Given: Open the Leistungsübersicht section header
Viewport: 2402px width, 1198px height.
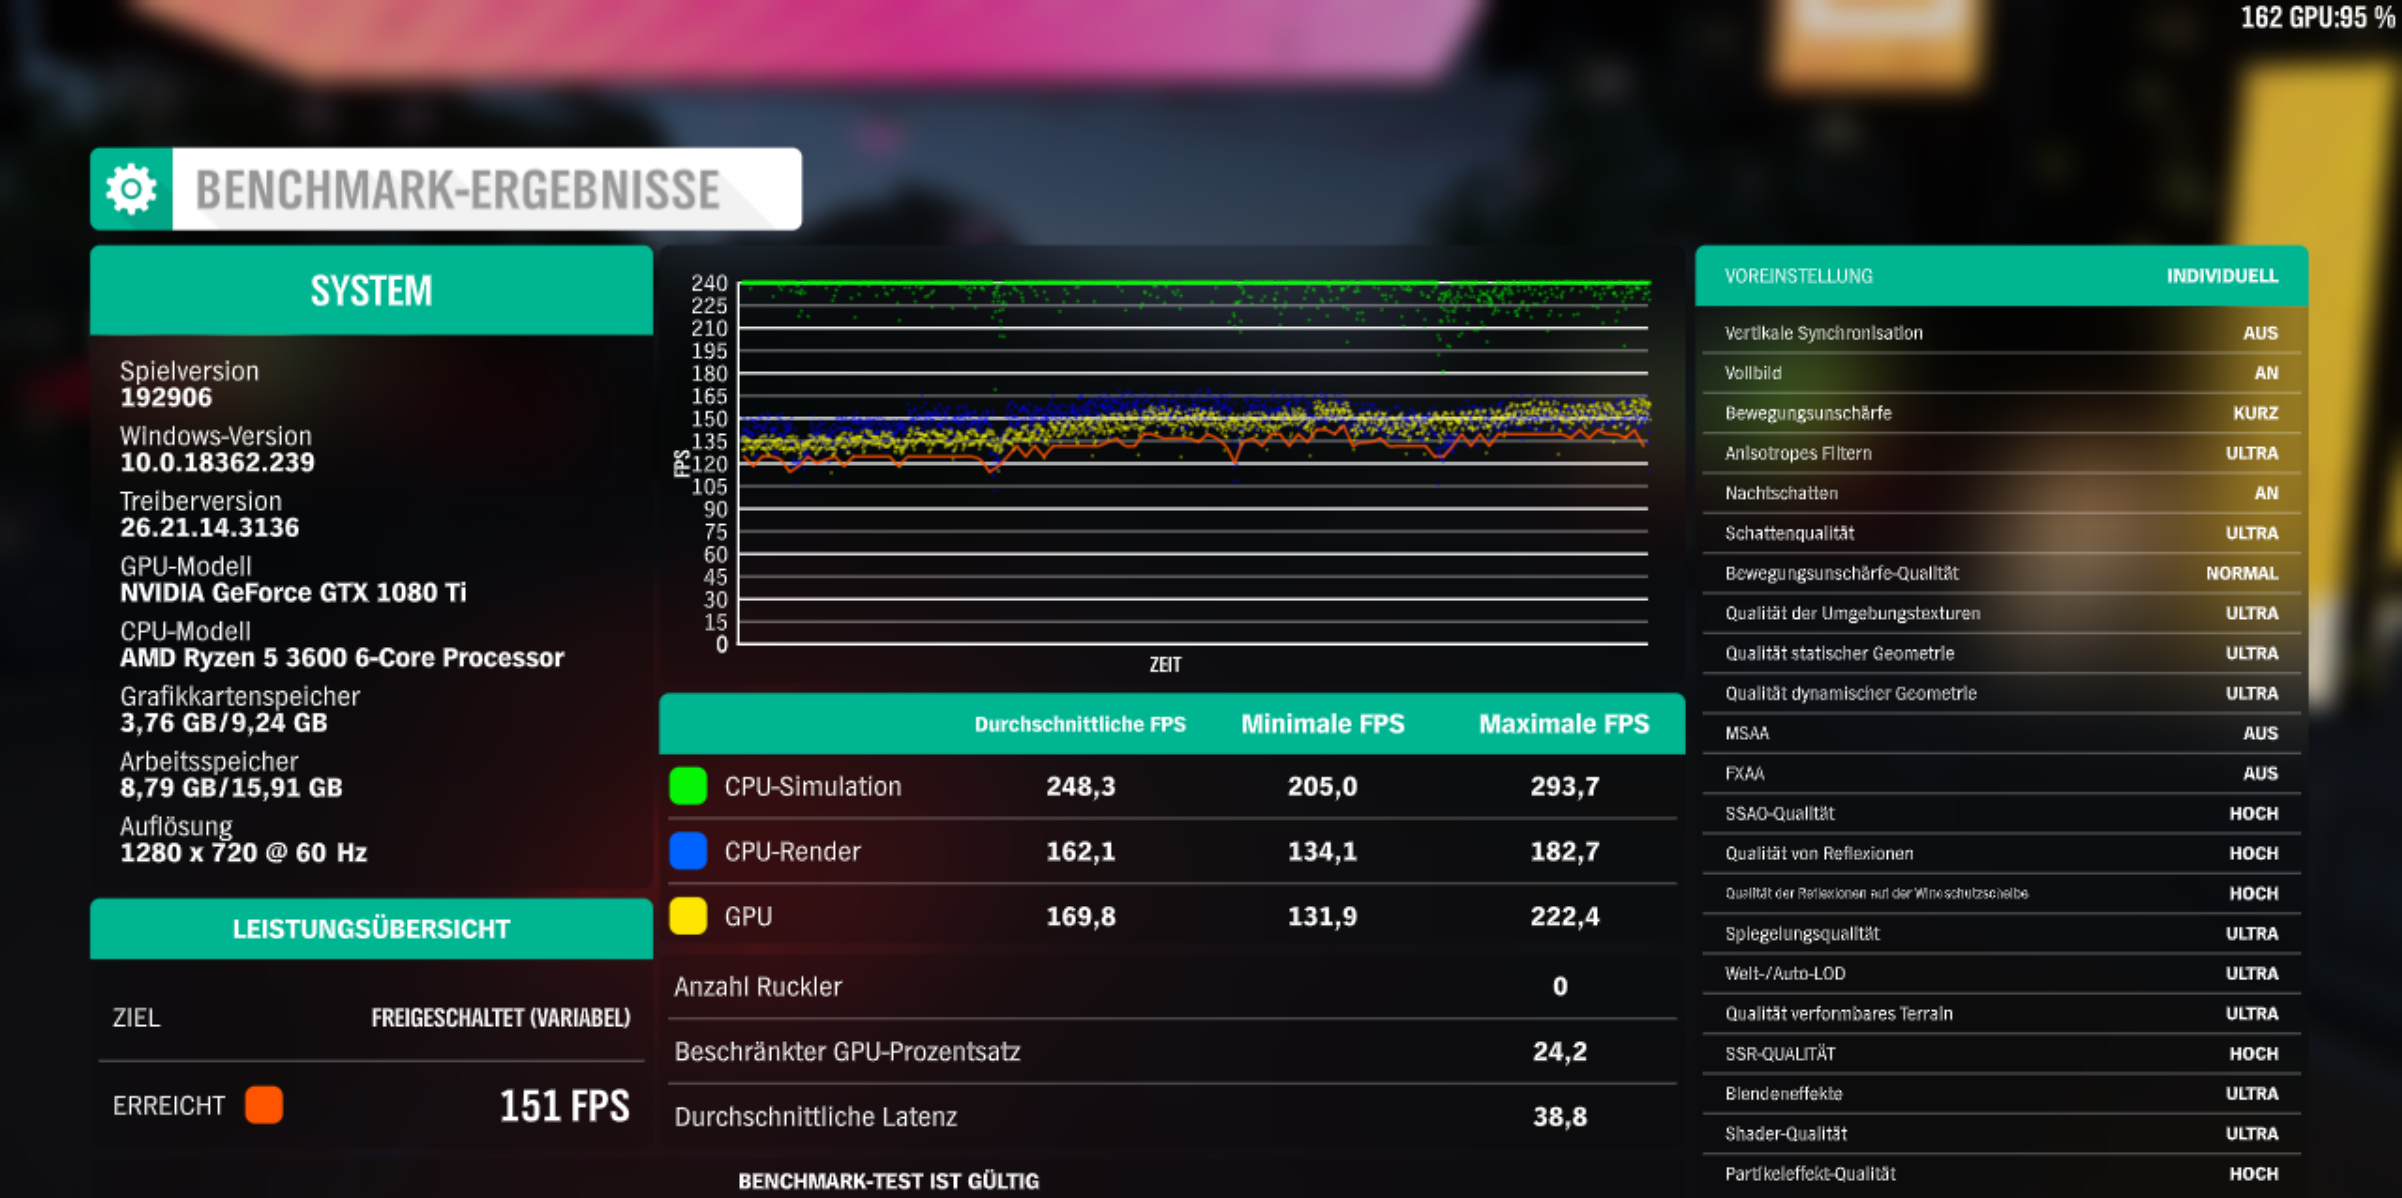Looking at the screenshot, I should 371,928.
